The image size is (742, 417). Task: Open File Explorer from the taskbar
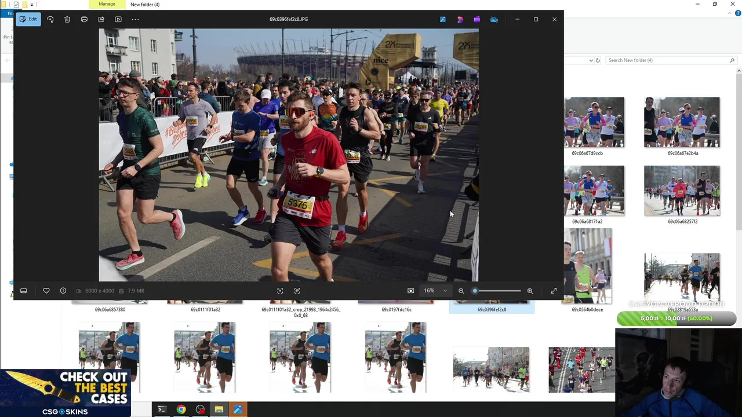(x=219, y=410)
